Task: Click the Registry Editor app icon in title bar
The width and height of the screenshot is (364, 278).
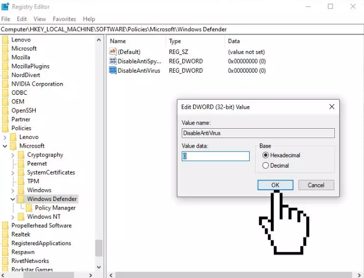Action: (5, 6)
